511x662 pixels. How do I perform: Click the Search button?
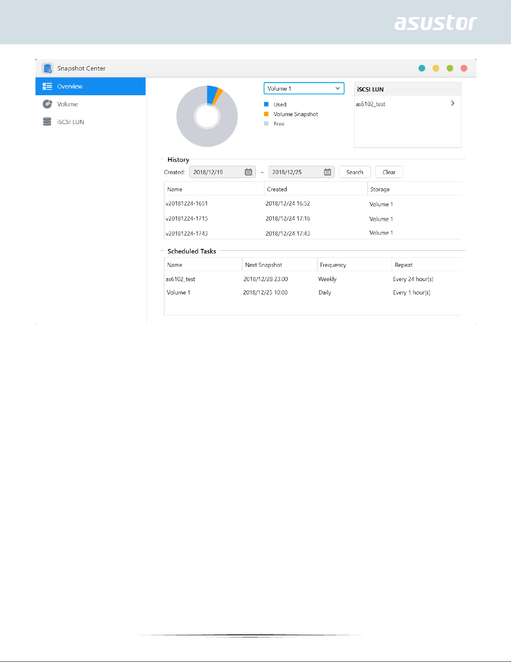(355, 172)
